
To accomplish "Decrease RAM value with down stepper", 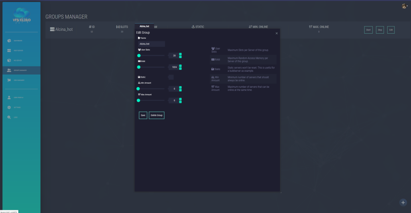I will pyautogui.click(x=181, y=69).
